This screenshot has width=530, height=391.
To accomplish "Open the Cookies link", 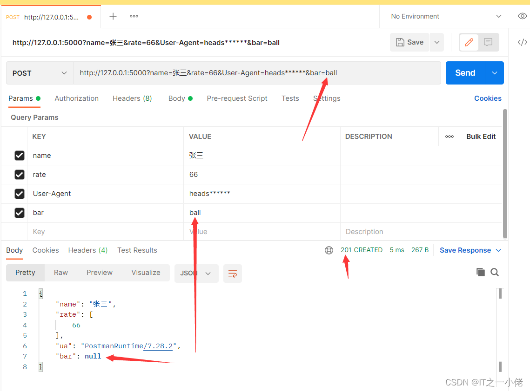I will coord(488,98).
